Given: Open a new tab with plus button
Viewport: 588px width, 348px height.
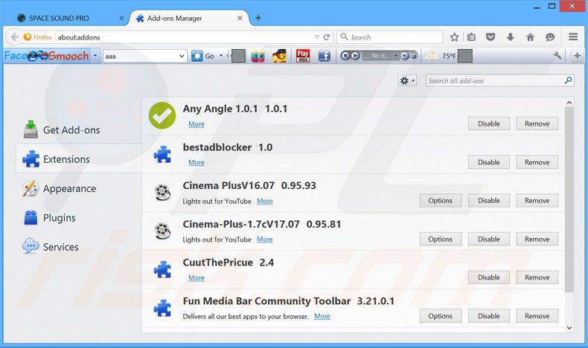Looking at the screenshot, I should click(258, 18).
